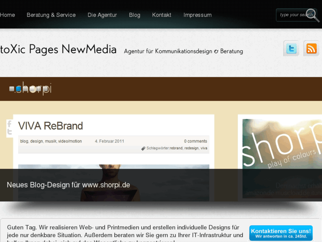The image size is (322, 242).
Task: Open the 'redesign' tag link
Action: pyautogui.click(x=191, y=148)
